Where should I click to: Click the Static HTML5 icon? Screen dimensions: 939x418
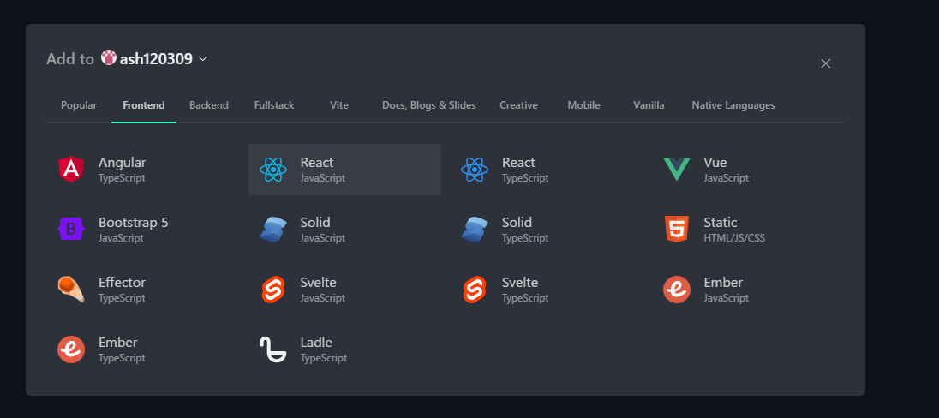point(677,230)
